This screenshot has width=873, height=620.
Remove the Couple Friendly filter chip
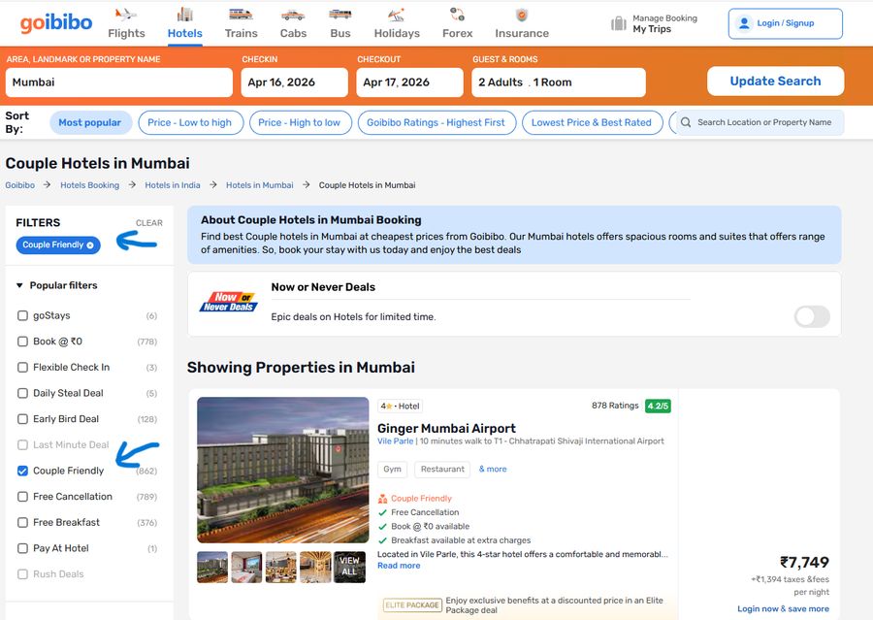pyautogui.click(x=90, y=245)
